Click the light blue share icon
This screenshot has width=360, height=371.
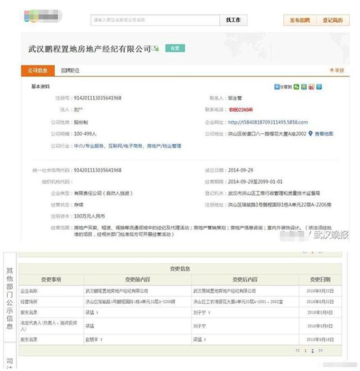pyautogui.click(x=319, y=87)
